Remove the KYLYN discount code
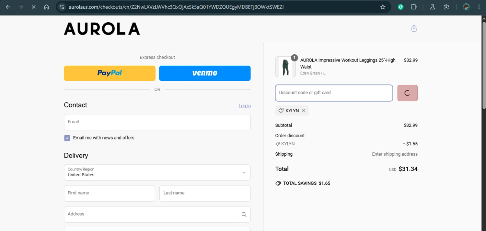Screen dimensions: 486x231 click(x=304, y=111)
